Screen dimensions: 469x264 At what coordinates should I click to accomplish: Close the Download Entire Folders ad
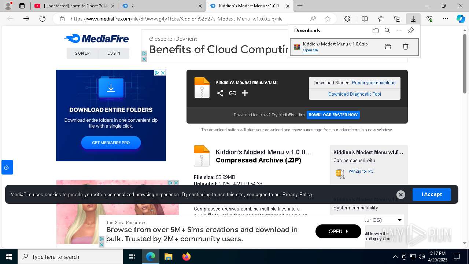coord(163,73)
